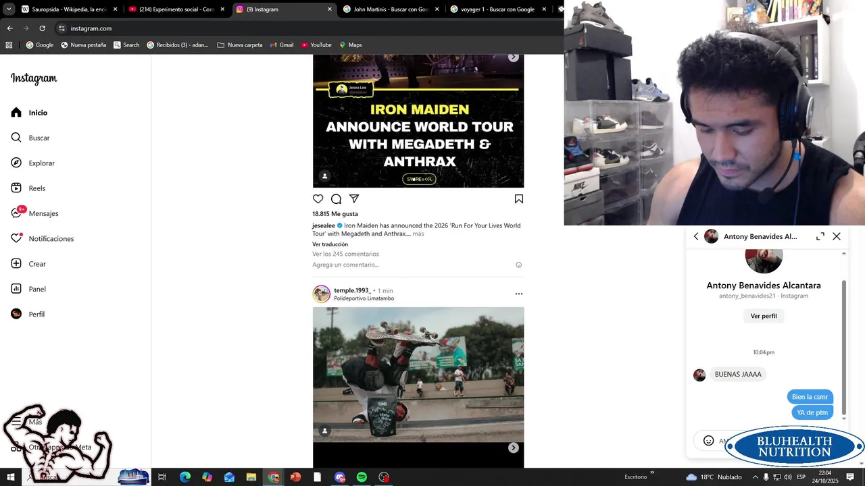
Task: Open Perfil in Instagram sidebar
Action: pos(28,315)
